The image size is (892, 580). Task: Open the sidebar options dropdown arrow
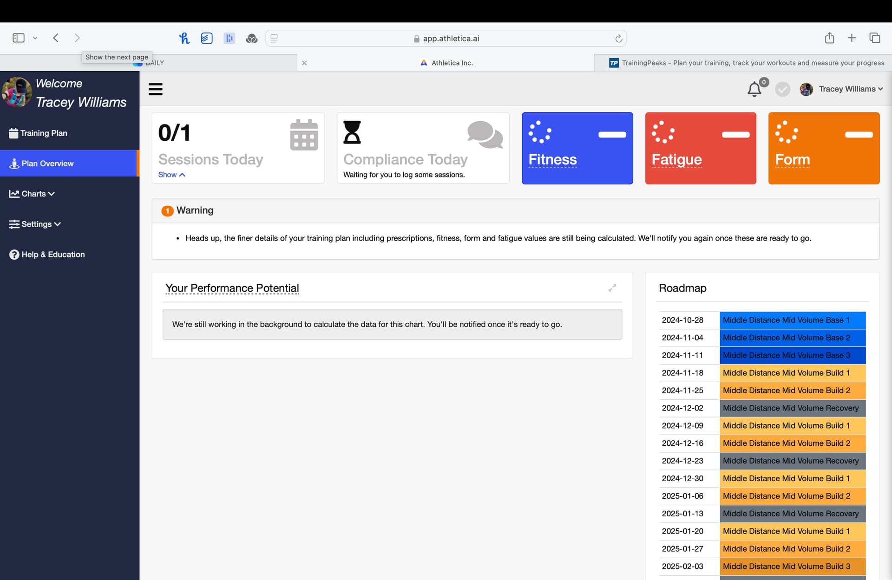[35, 38]
